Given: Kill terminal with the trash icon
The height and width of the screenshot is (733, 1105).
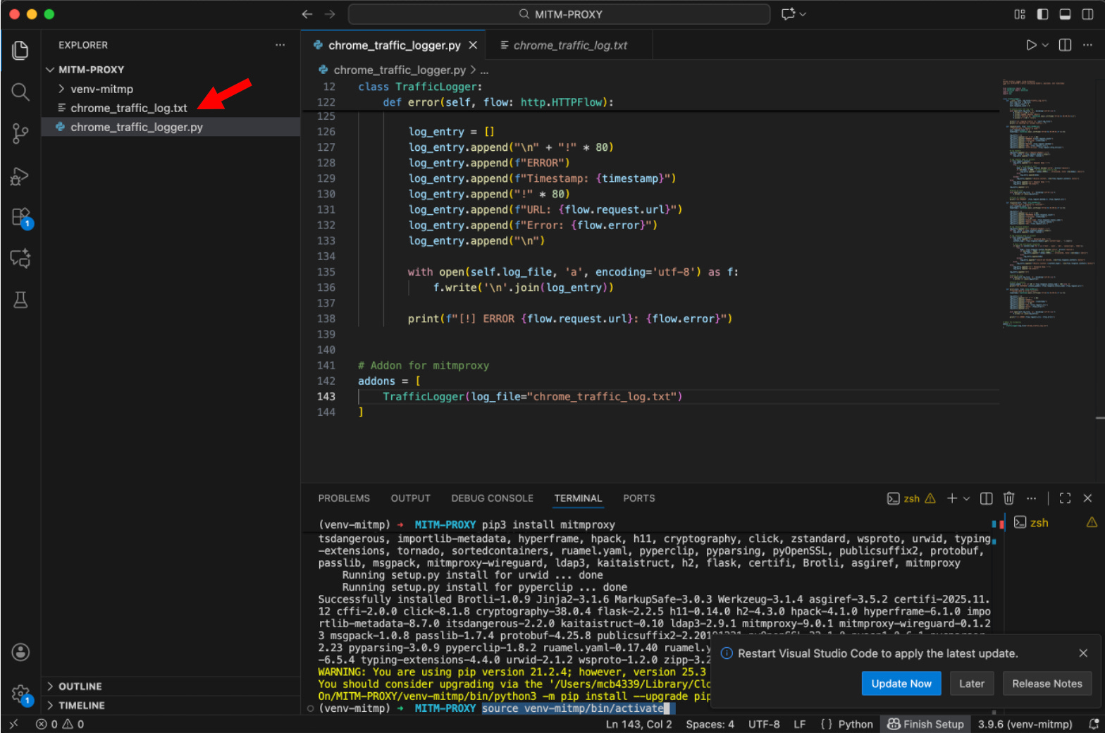Looking at the screenshot, I should [x=1008, y=498].
